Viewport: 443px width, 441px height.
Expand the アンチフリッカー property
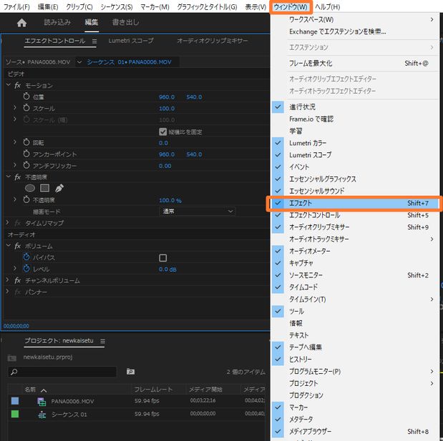(x=15, y=165)
